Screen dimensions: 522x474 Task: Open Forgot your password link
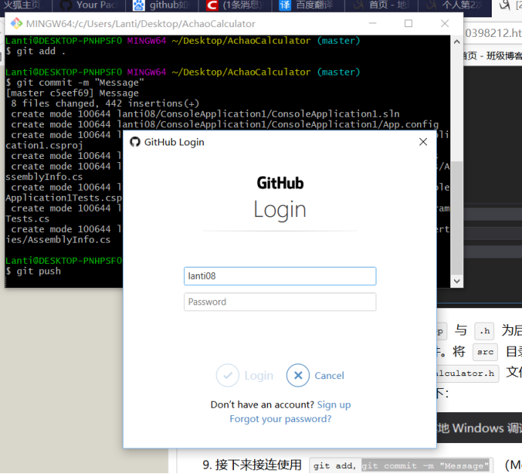[281, 419]
